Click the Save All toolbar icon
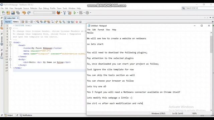The width and height of the screenshot is (214, 120). (18, 13)
